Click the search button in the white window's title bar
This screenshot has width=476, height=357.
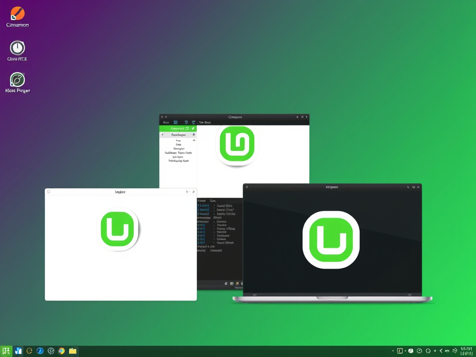click(x=49, y=191)
